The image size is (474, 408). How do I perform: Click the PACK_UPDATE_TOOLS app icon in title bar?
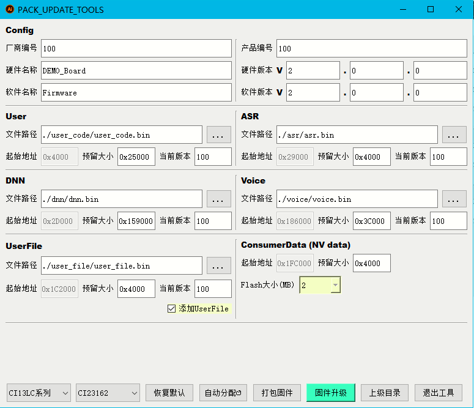click(10, 9)
